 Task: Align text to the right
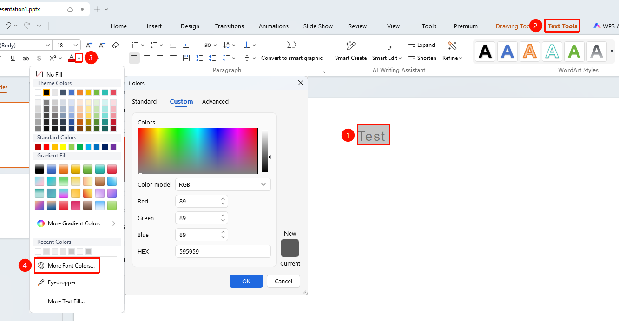click(x=160, y=58)
